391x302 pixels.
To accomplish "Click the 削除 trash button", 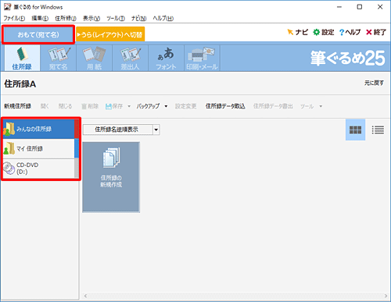I will point(90,106).
